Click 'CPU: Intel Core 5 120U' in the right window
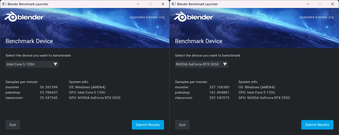Image resolution: width=339 pixels, height=135 pixels. point(257,92)
